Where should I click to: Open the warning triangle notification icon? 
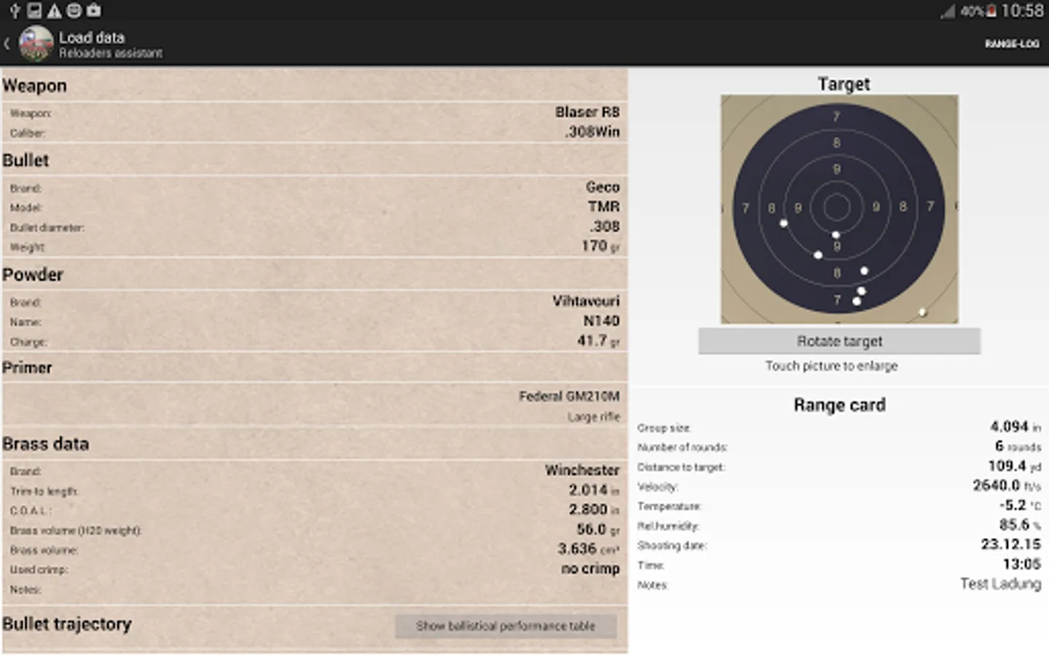(54, 10)
